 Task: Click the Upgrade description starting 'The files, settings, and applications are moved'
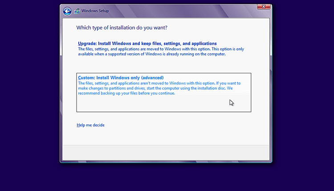pyautogui.click(x=161, y=52)
